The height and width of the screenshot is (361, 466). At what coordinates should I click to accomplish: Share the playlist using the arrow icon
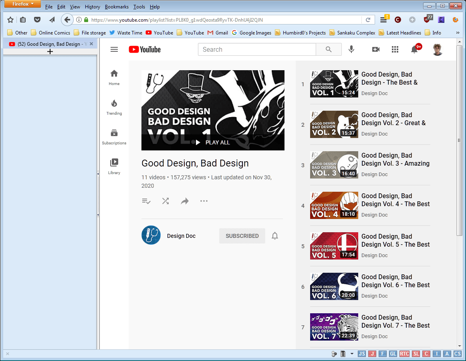pyautogui.click(x=185, y=201)
